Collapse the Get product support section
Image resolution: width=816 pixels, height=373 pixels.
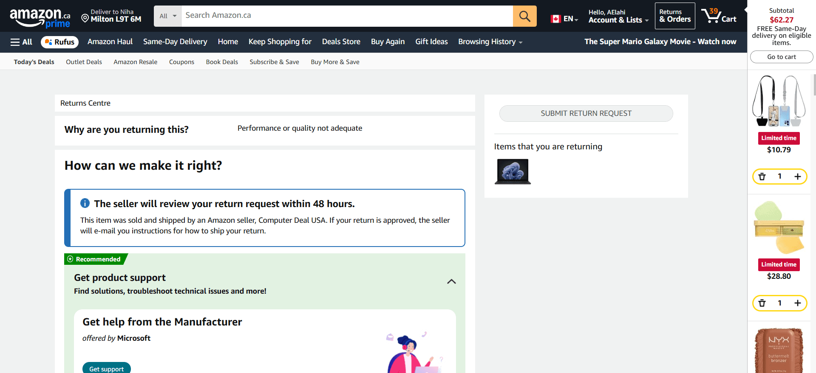click(x=451, y=282)
